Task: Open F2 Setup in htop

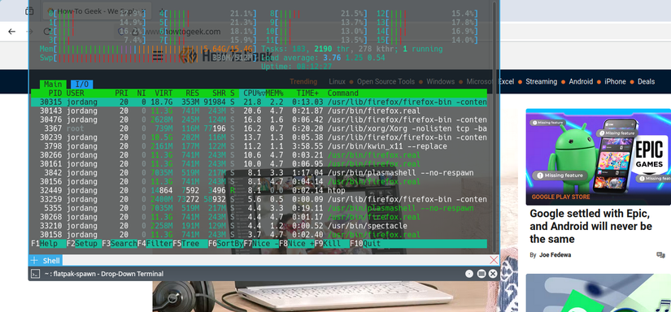Action: coord(84,244)
